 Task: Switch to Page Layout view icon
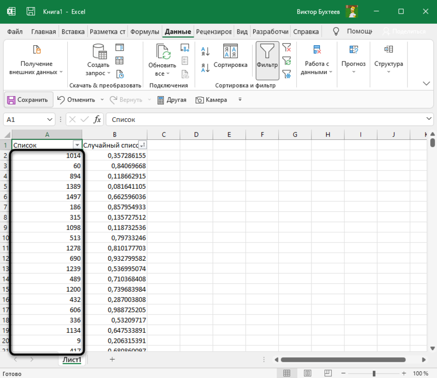pos(307,373)
